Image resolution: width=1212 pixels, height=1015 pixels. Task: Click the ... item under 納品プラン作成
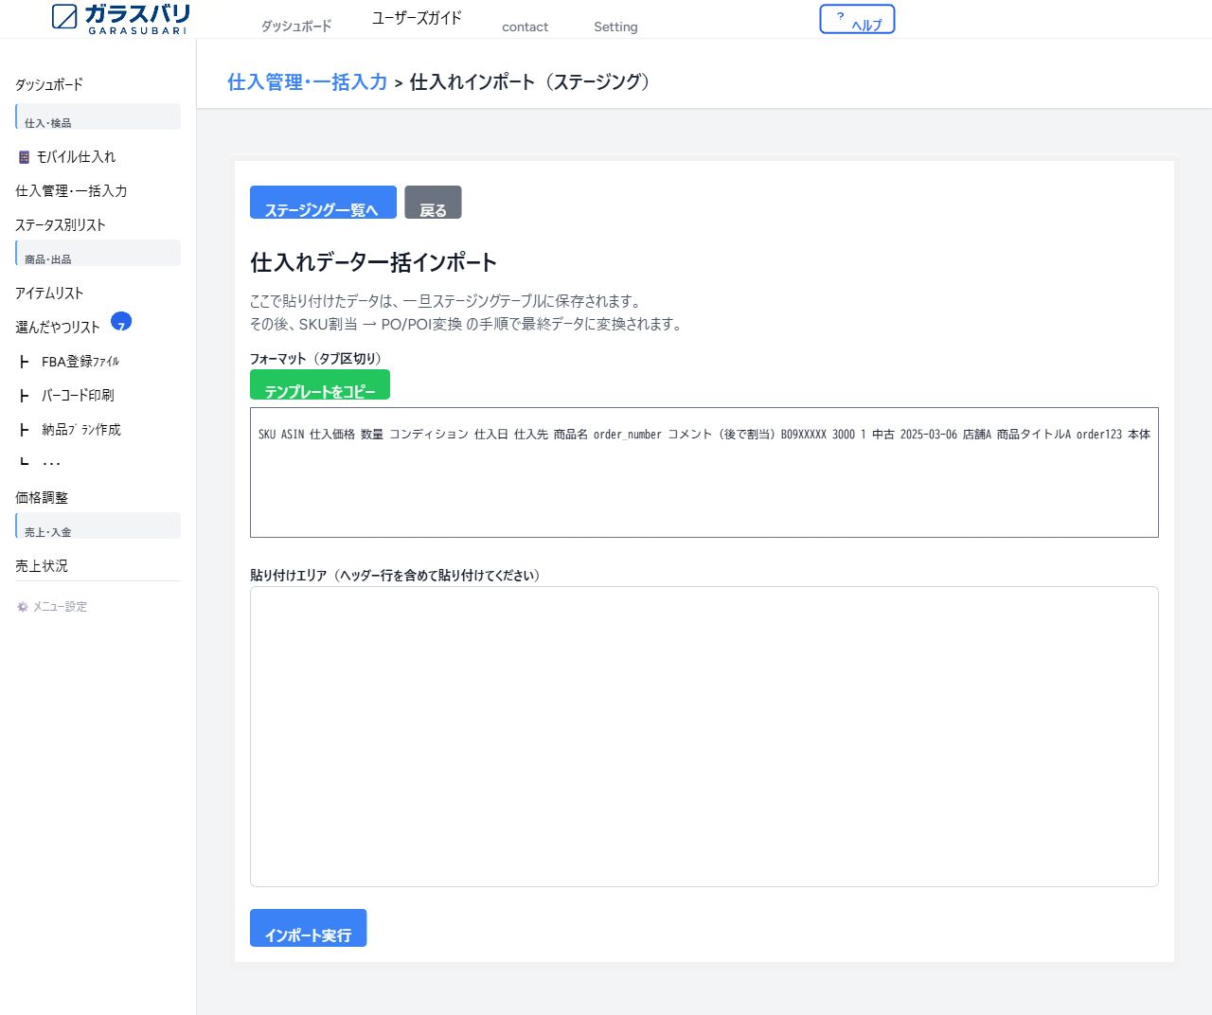[52, 461]
